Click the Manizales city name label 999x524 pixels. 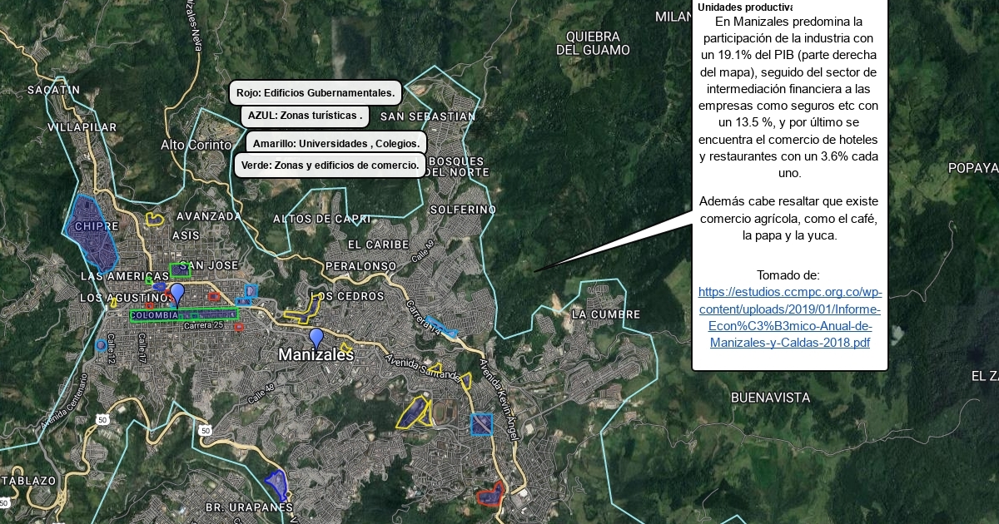pos(316,355)
